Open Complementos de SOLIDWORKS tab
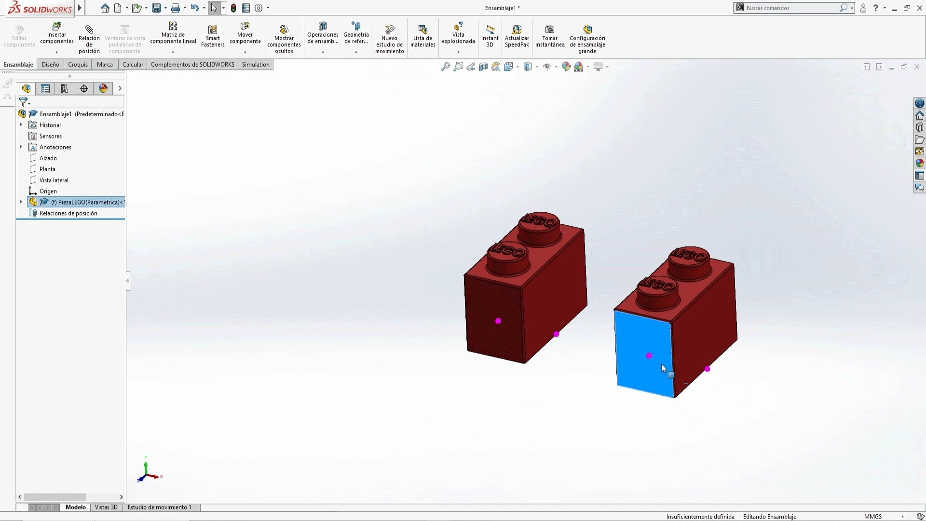 click(x=192, y=65)
